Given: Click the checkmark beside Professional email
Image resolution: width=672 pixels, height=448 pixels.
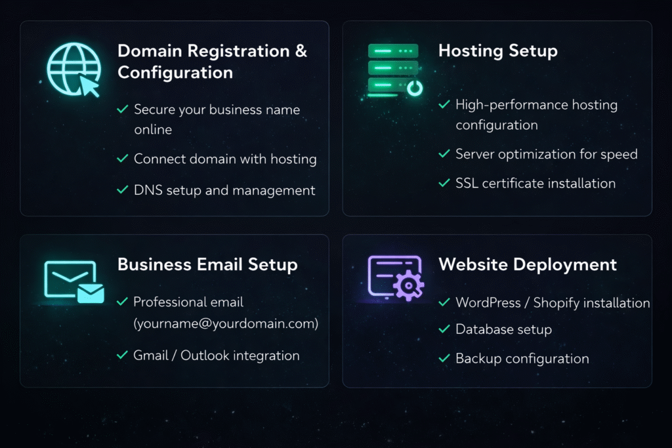Looking at the screenshot, I should [x=122, y=302].
